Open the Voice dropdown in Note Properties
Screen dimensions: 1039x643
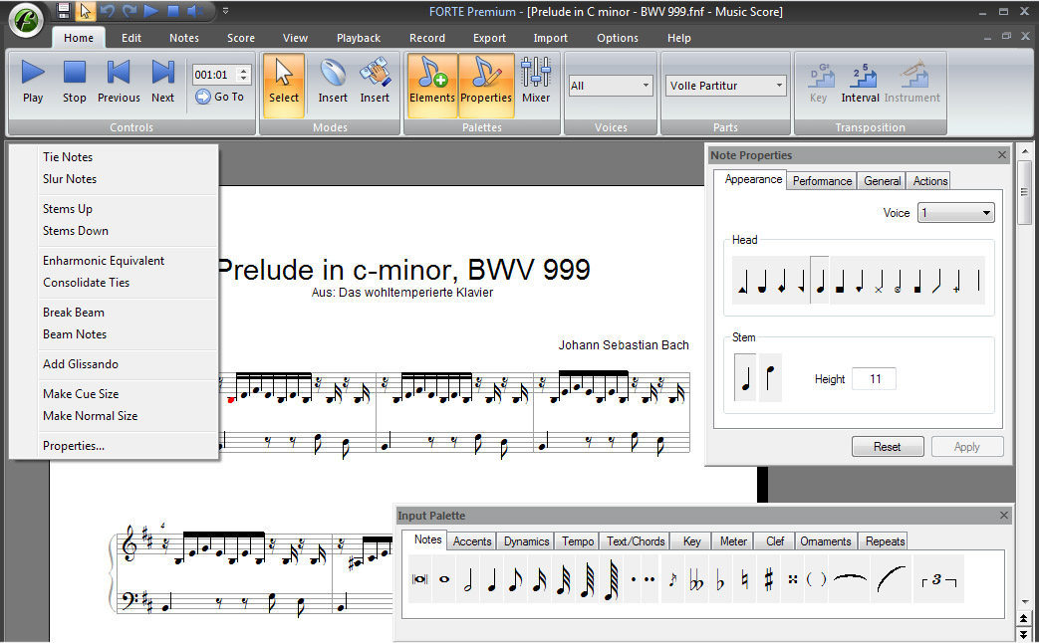tap(955, 213)
